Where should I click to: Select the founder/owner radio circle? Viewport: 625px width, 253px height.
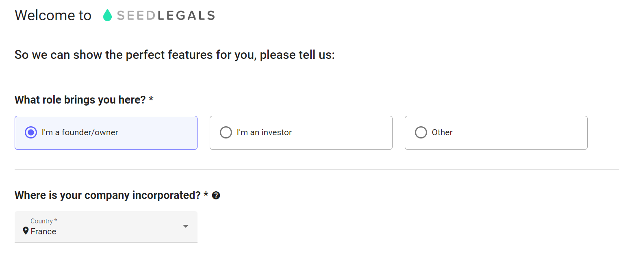pos(31,132)
